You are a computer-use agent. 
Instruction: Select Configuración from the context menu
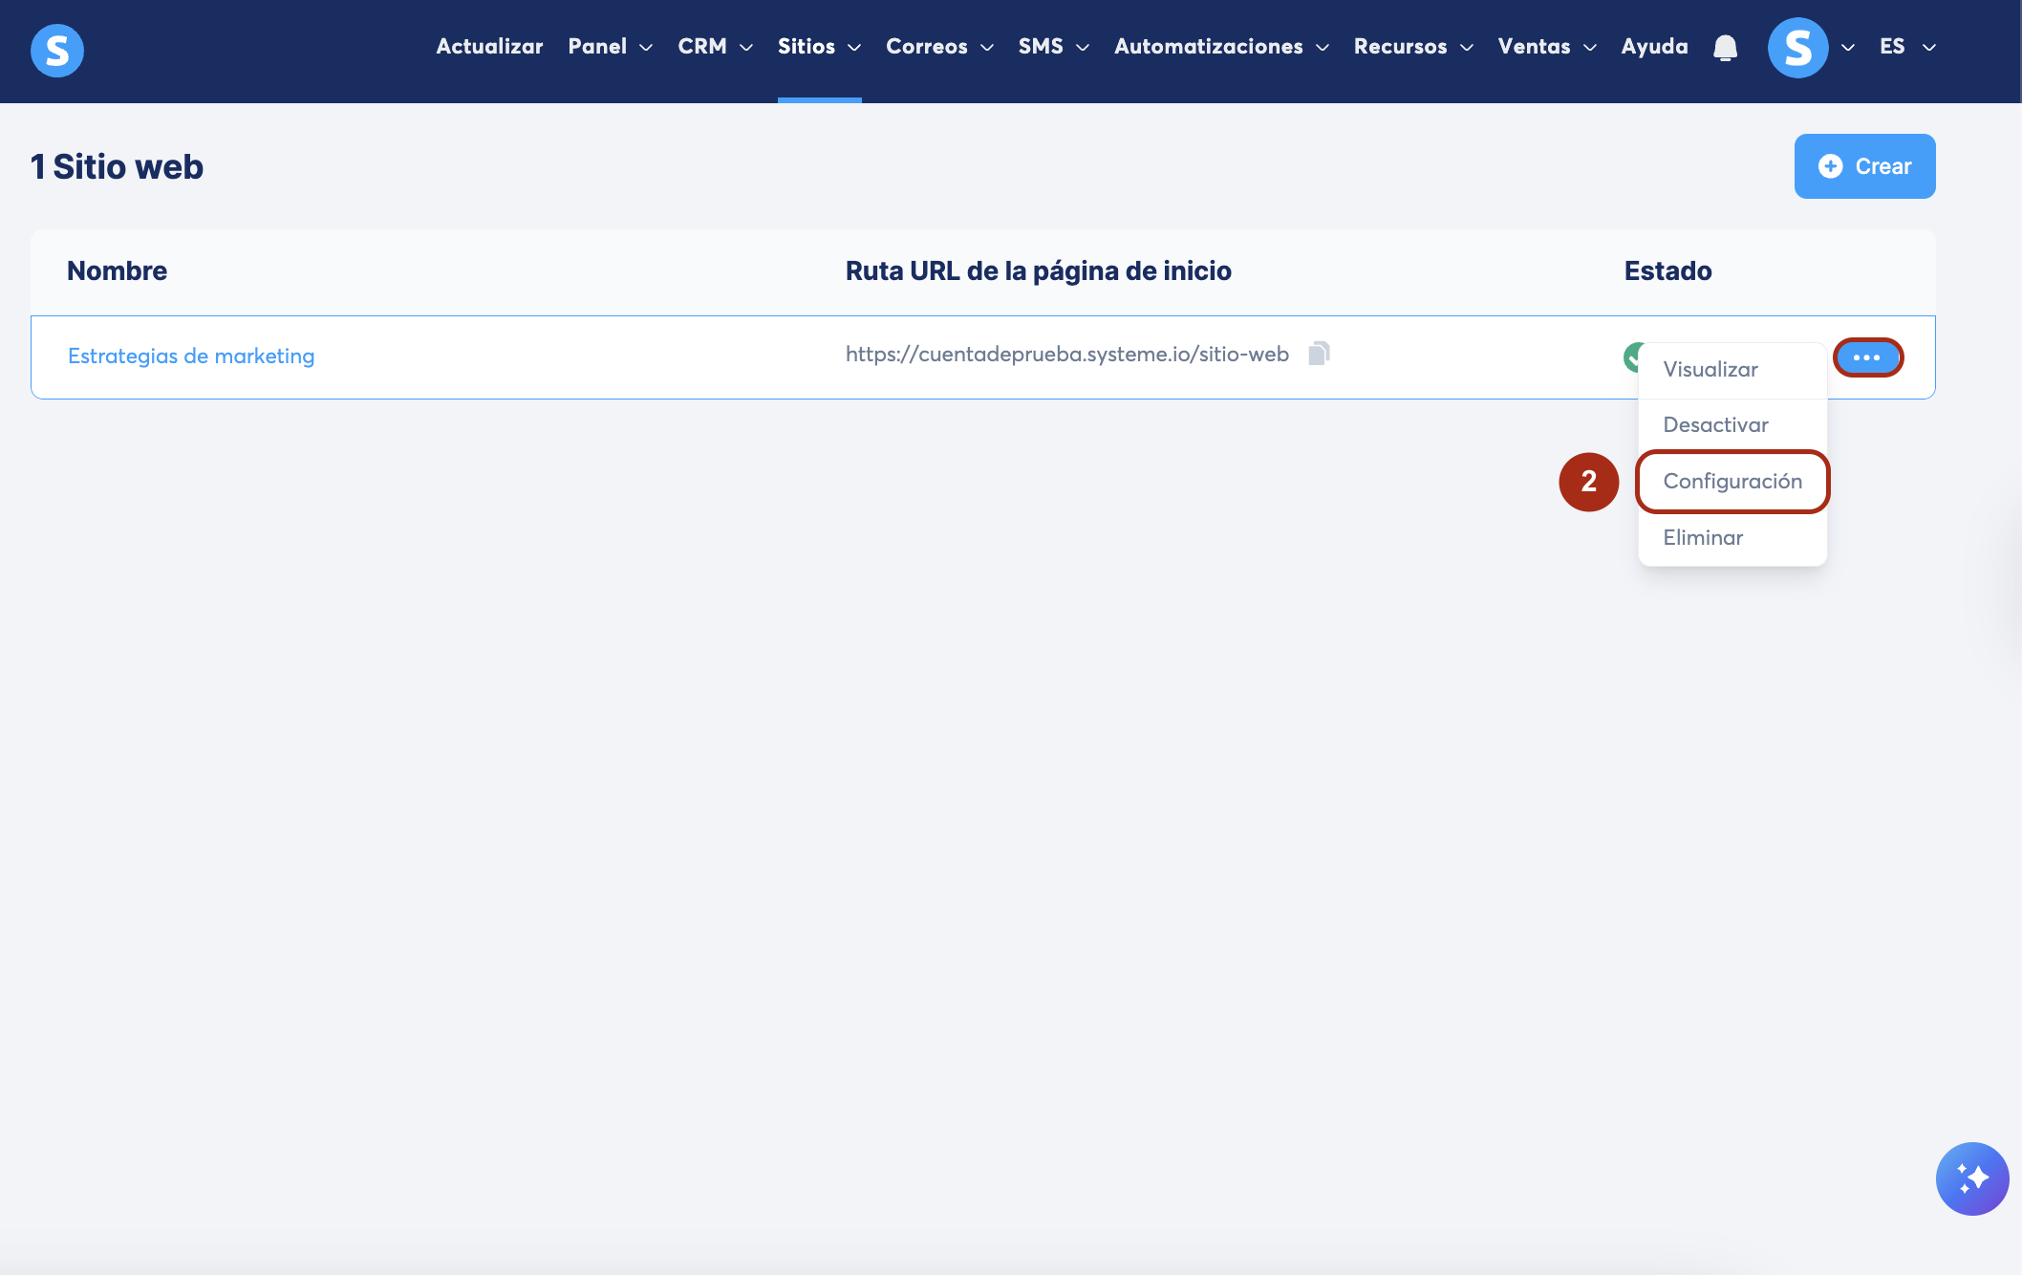point(1732,481)
